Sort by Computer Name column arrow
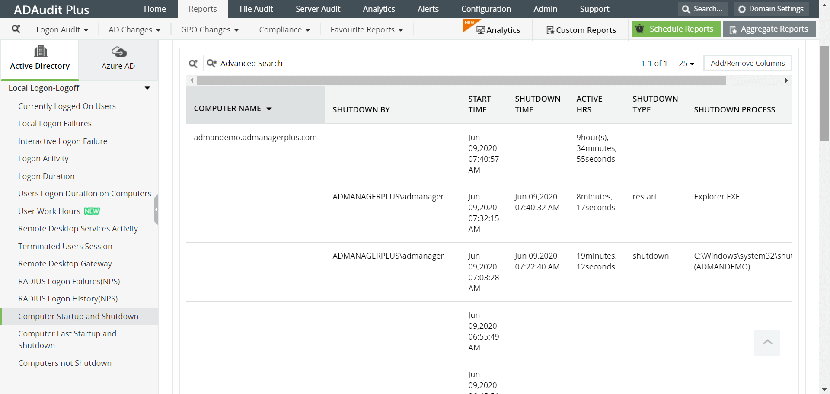This screenshot has width=830, height=394. click(x=269, y=109)
